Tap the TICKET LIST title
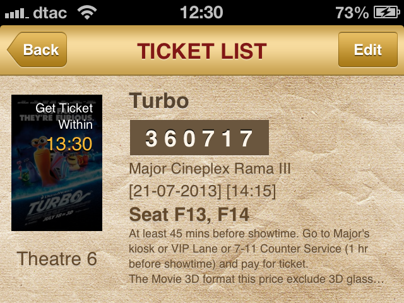The width and height of the screenshot is (404, 303). tap(202, 50)
